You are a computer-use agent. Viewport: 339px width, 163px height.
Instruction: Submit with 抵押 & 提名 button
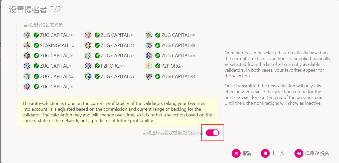(x=312, y=153)
